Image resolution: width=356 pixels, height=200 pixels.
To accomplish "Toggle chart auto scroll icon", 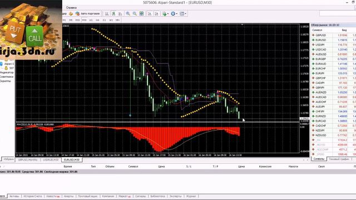I will click(x=150, y=13).
